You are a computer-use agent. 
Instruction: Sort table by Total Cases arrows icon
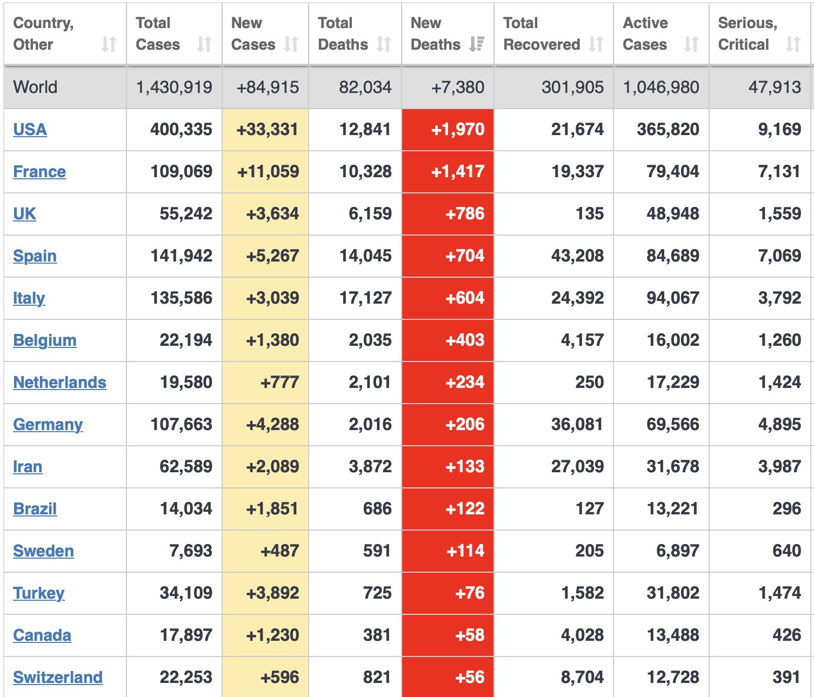click(x=204, y=44)
